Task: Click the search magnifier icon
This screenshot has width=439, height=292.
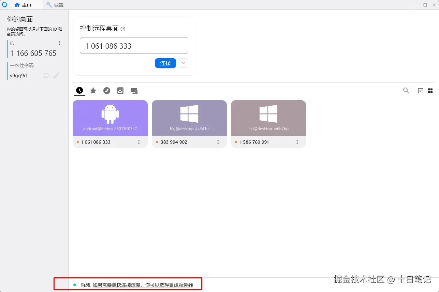Action: [406, 91]
